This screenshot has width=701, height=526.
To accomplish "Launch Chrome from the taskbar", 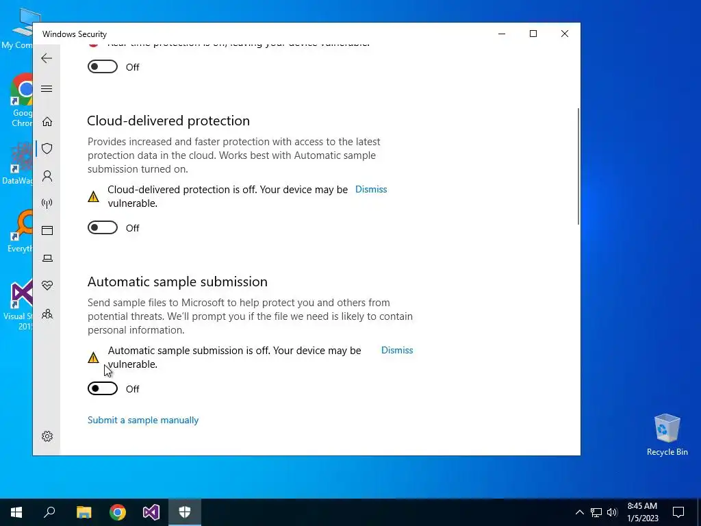I will [x=118, y=512].
